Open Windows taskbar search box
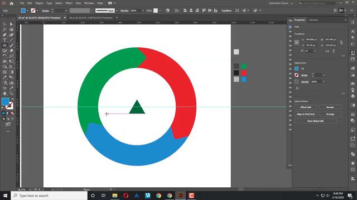Viewport: 357px width, 200px height. (x=49, y=196)
